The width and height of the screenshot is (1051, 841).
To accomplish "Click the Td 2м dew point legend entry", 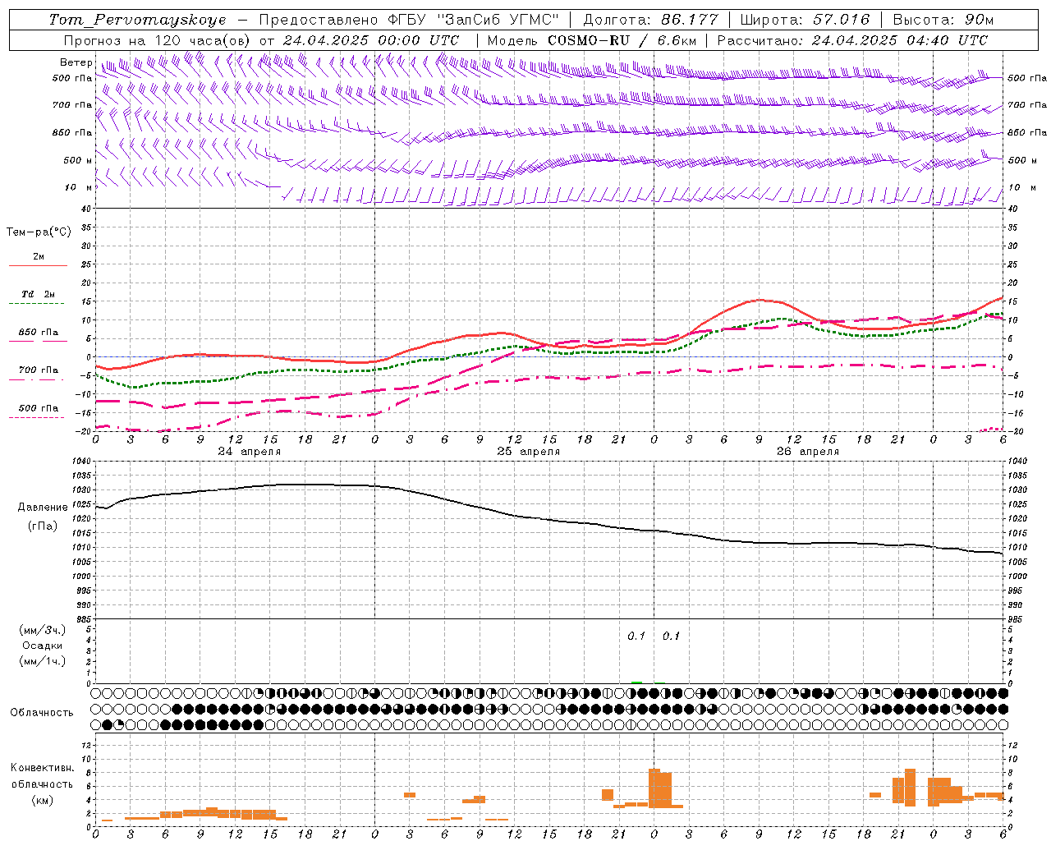I will [39, 294].
